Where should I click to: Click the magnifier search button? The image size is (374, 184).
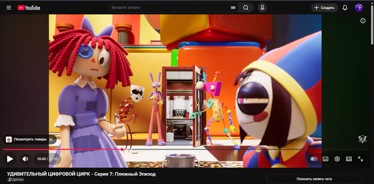coord(246,7)
